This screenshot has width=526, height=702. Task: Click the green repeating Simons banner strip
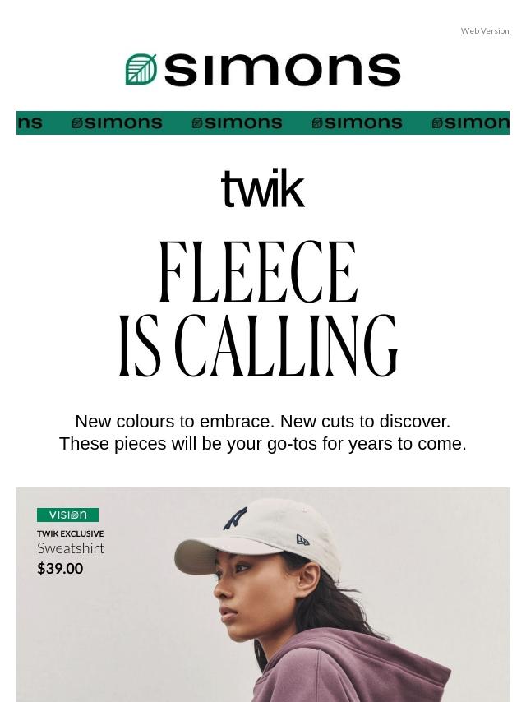[x=263, y=122]
